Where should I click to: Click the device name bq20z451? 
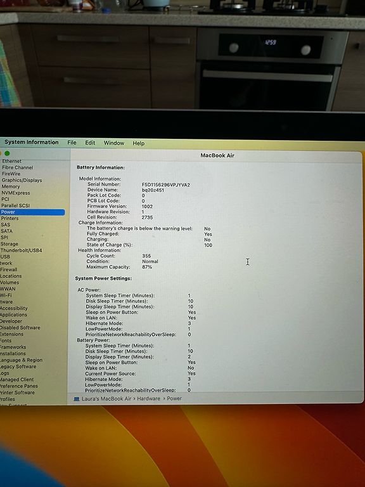[153, 190]
